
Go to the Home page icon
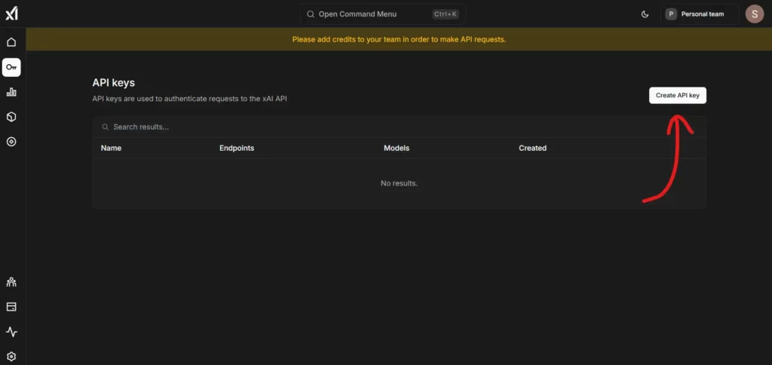tap(11, 42)
